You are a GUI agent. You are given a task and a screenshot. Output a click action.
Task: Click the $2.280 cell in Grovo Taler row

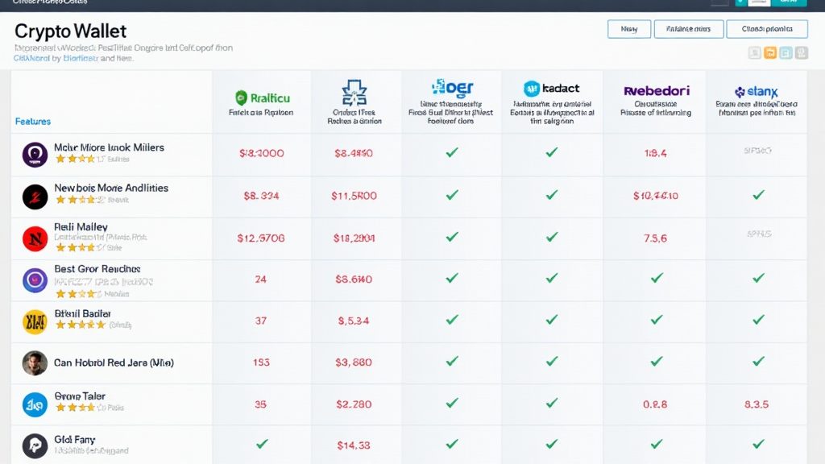354,404
